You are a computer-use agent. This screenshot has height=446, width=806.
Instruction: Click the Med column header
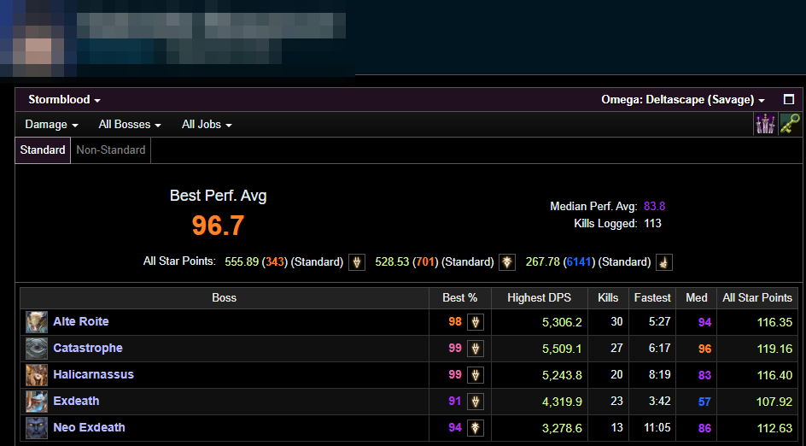coord(697,298)
